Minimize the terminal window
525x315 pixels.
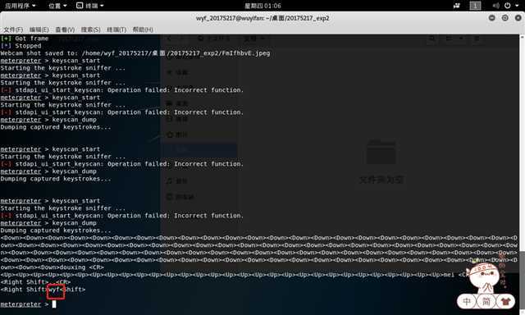click(x=492, y=18)
